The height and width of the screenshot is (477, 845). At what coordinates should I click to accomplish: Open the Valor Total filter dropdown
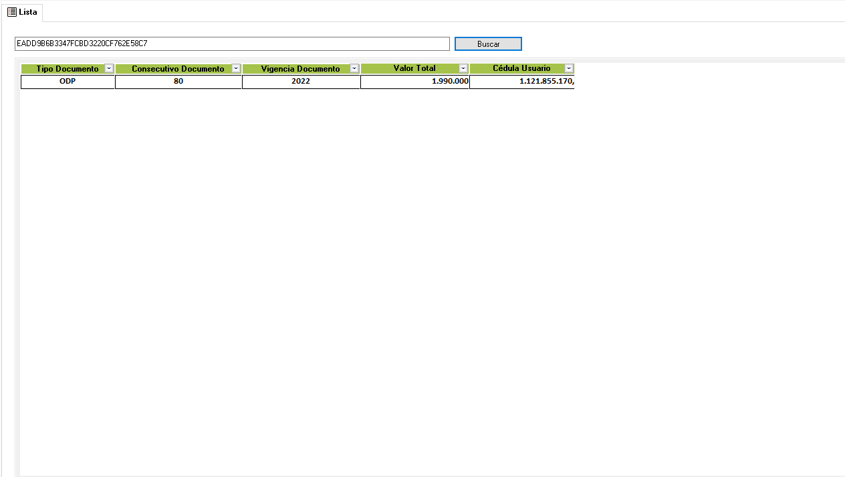tap(463, 68)
